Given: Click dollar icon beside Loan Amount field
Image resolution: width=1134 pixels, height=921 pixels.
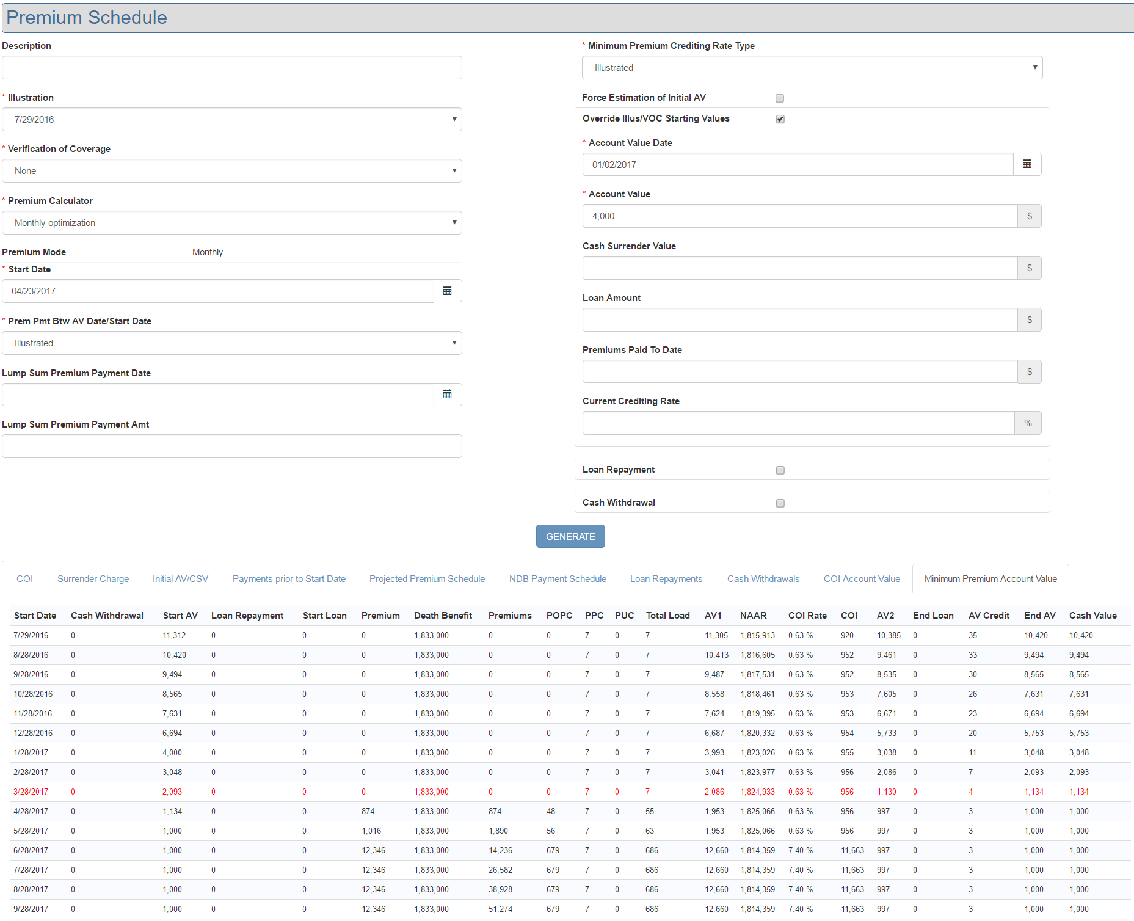Looking at the screenshot, I should tap(1029, 320).
